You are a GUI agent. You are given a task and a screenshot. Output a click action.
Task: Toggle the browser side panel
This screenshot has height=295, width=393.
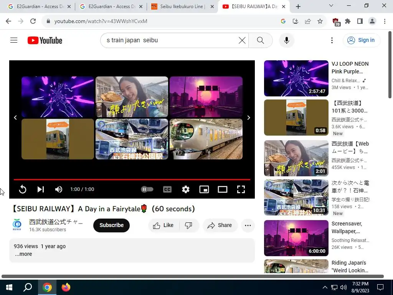tap(360, 22)
